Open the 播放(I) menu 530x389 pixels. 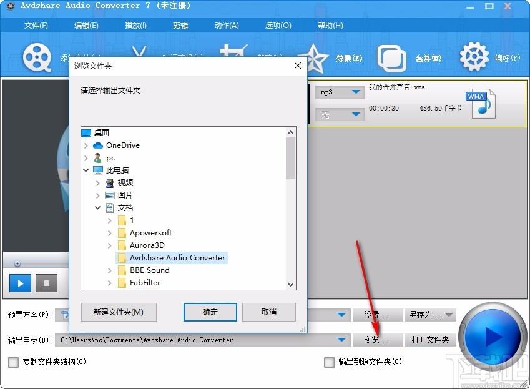[135, 26]
